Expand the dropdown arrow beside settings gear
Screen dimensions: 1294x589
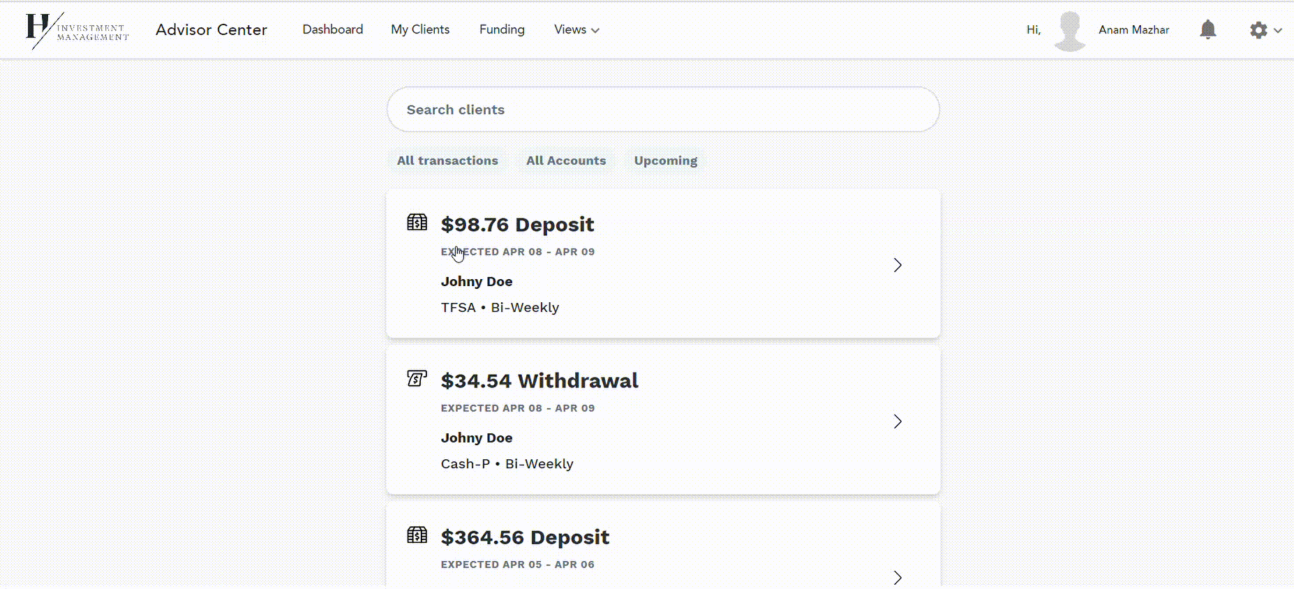pos(1278,31)
